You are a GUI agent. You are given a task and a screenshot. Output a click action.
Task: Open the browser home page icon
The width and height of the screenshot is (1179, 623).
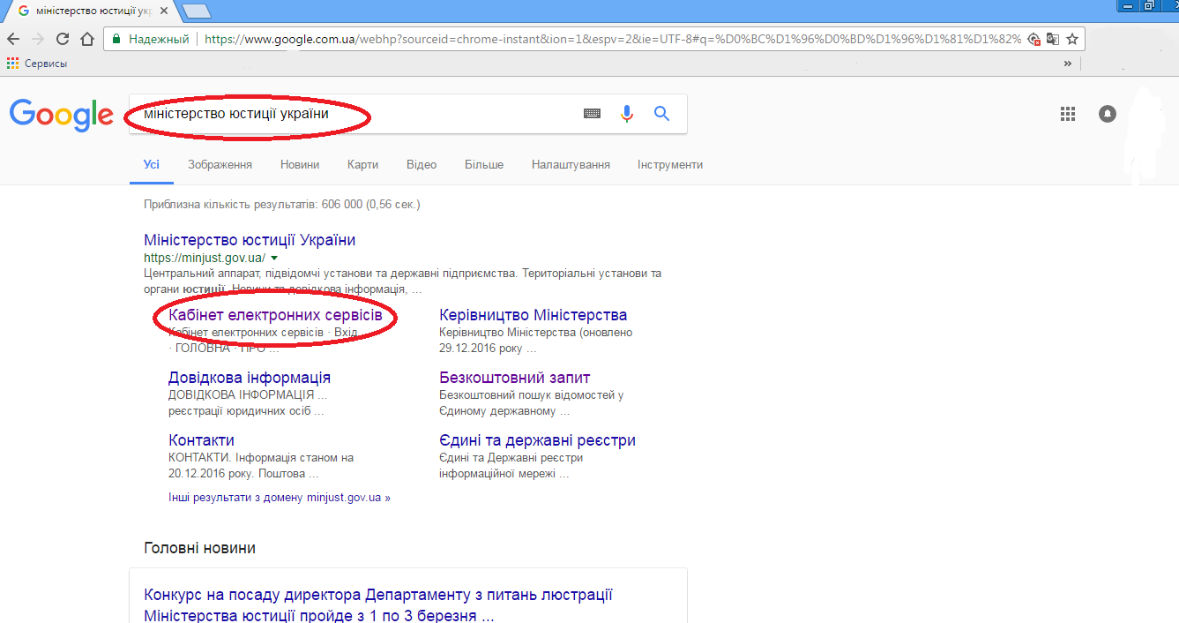pos(87,39)
